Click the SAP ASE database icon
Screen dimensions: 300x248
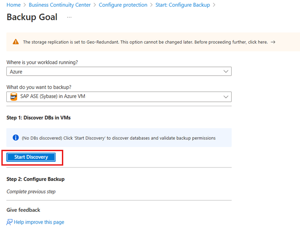(x=14, y=96)
